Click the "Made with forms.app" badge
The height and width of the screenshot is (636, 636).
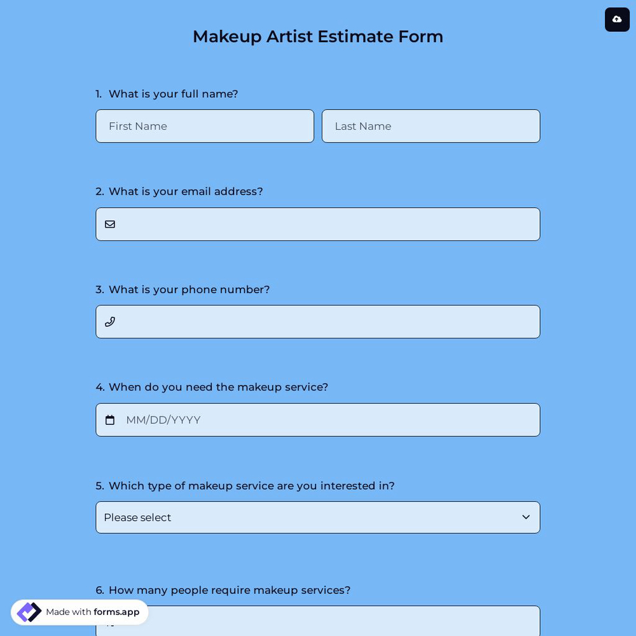[79, 612]
